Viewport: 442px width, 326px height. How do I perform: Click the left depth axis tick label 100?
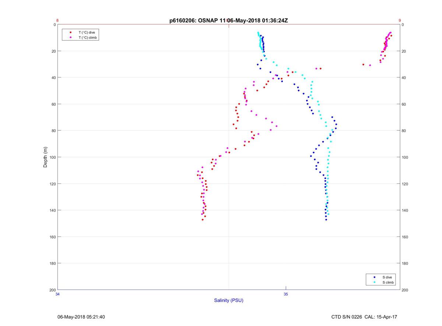(x=52, y=157)
